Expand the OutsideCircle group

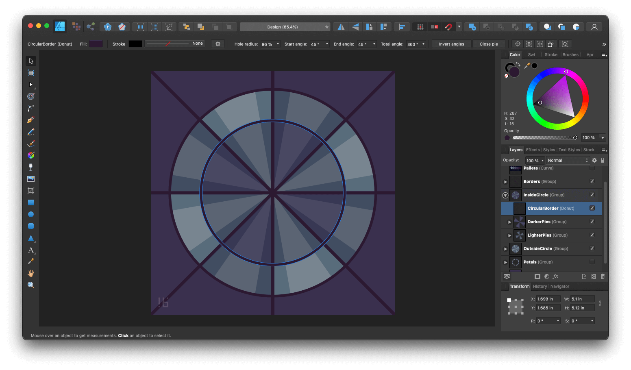point(505,248)
